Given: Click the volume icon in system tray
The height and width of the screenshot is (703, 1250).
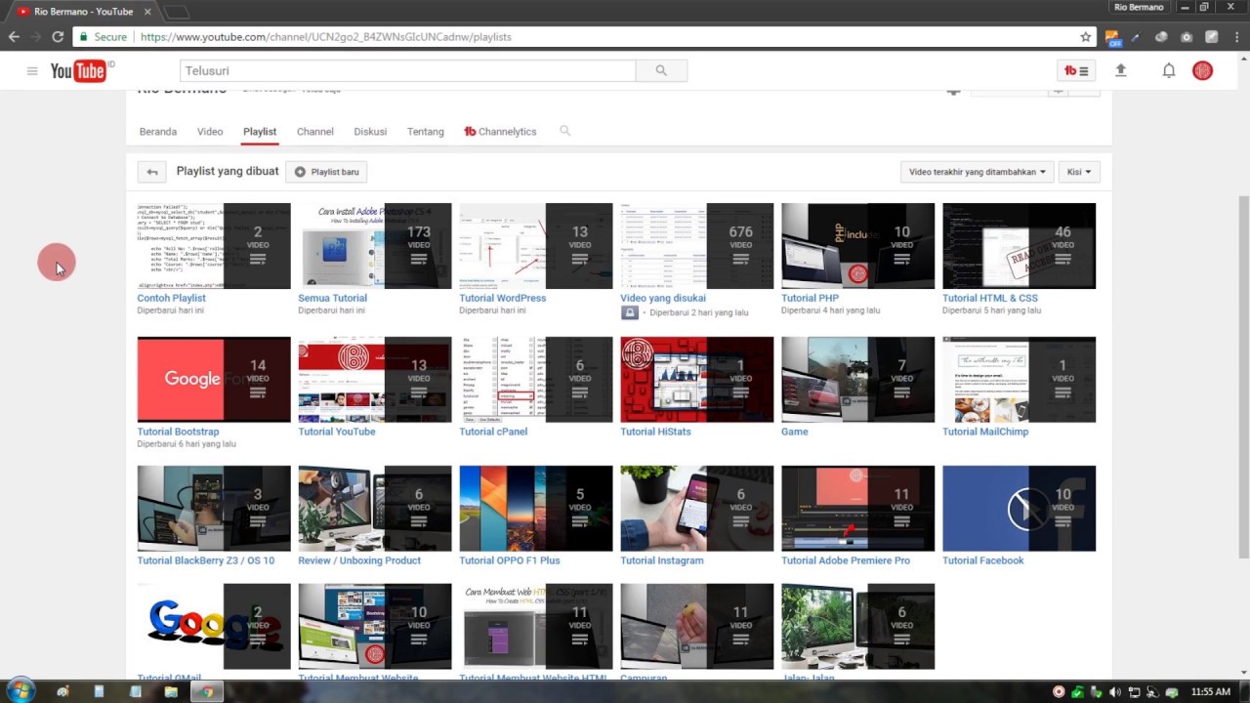Looking at the screenshot, I should click(1115, 692).
